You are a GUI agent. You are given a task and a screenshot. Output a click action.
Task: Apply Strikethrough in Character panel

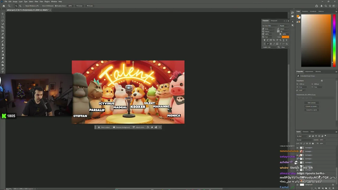pyautogui.click(x=287, y=40)
